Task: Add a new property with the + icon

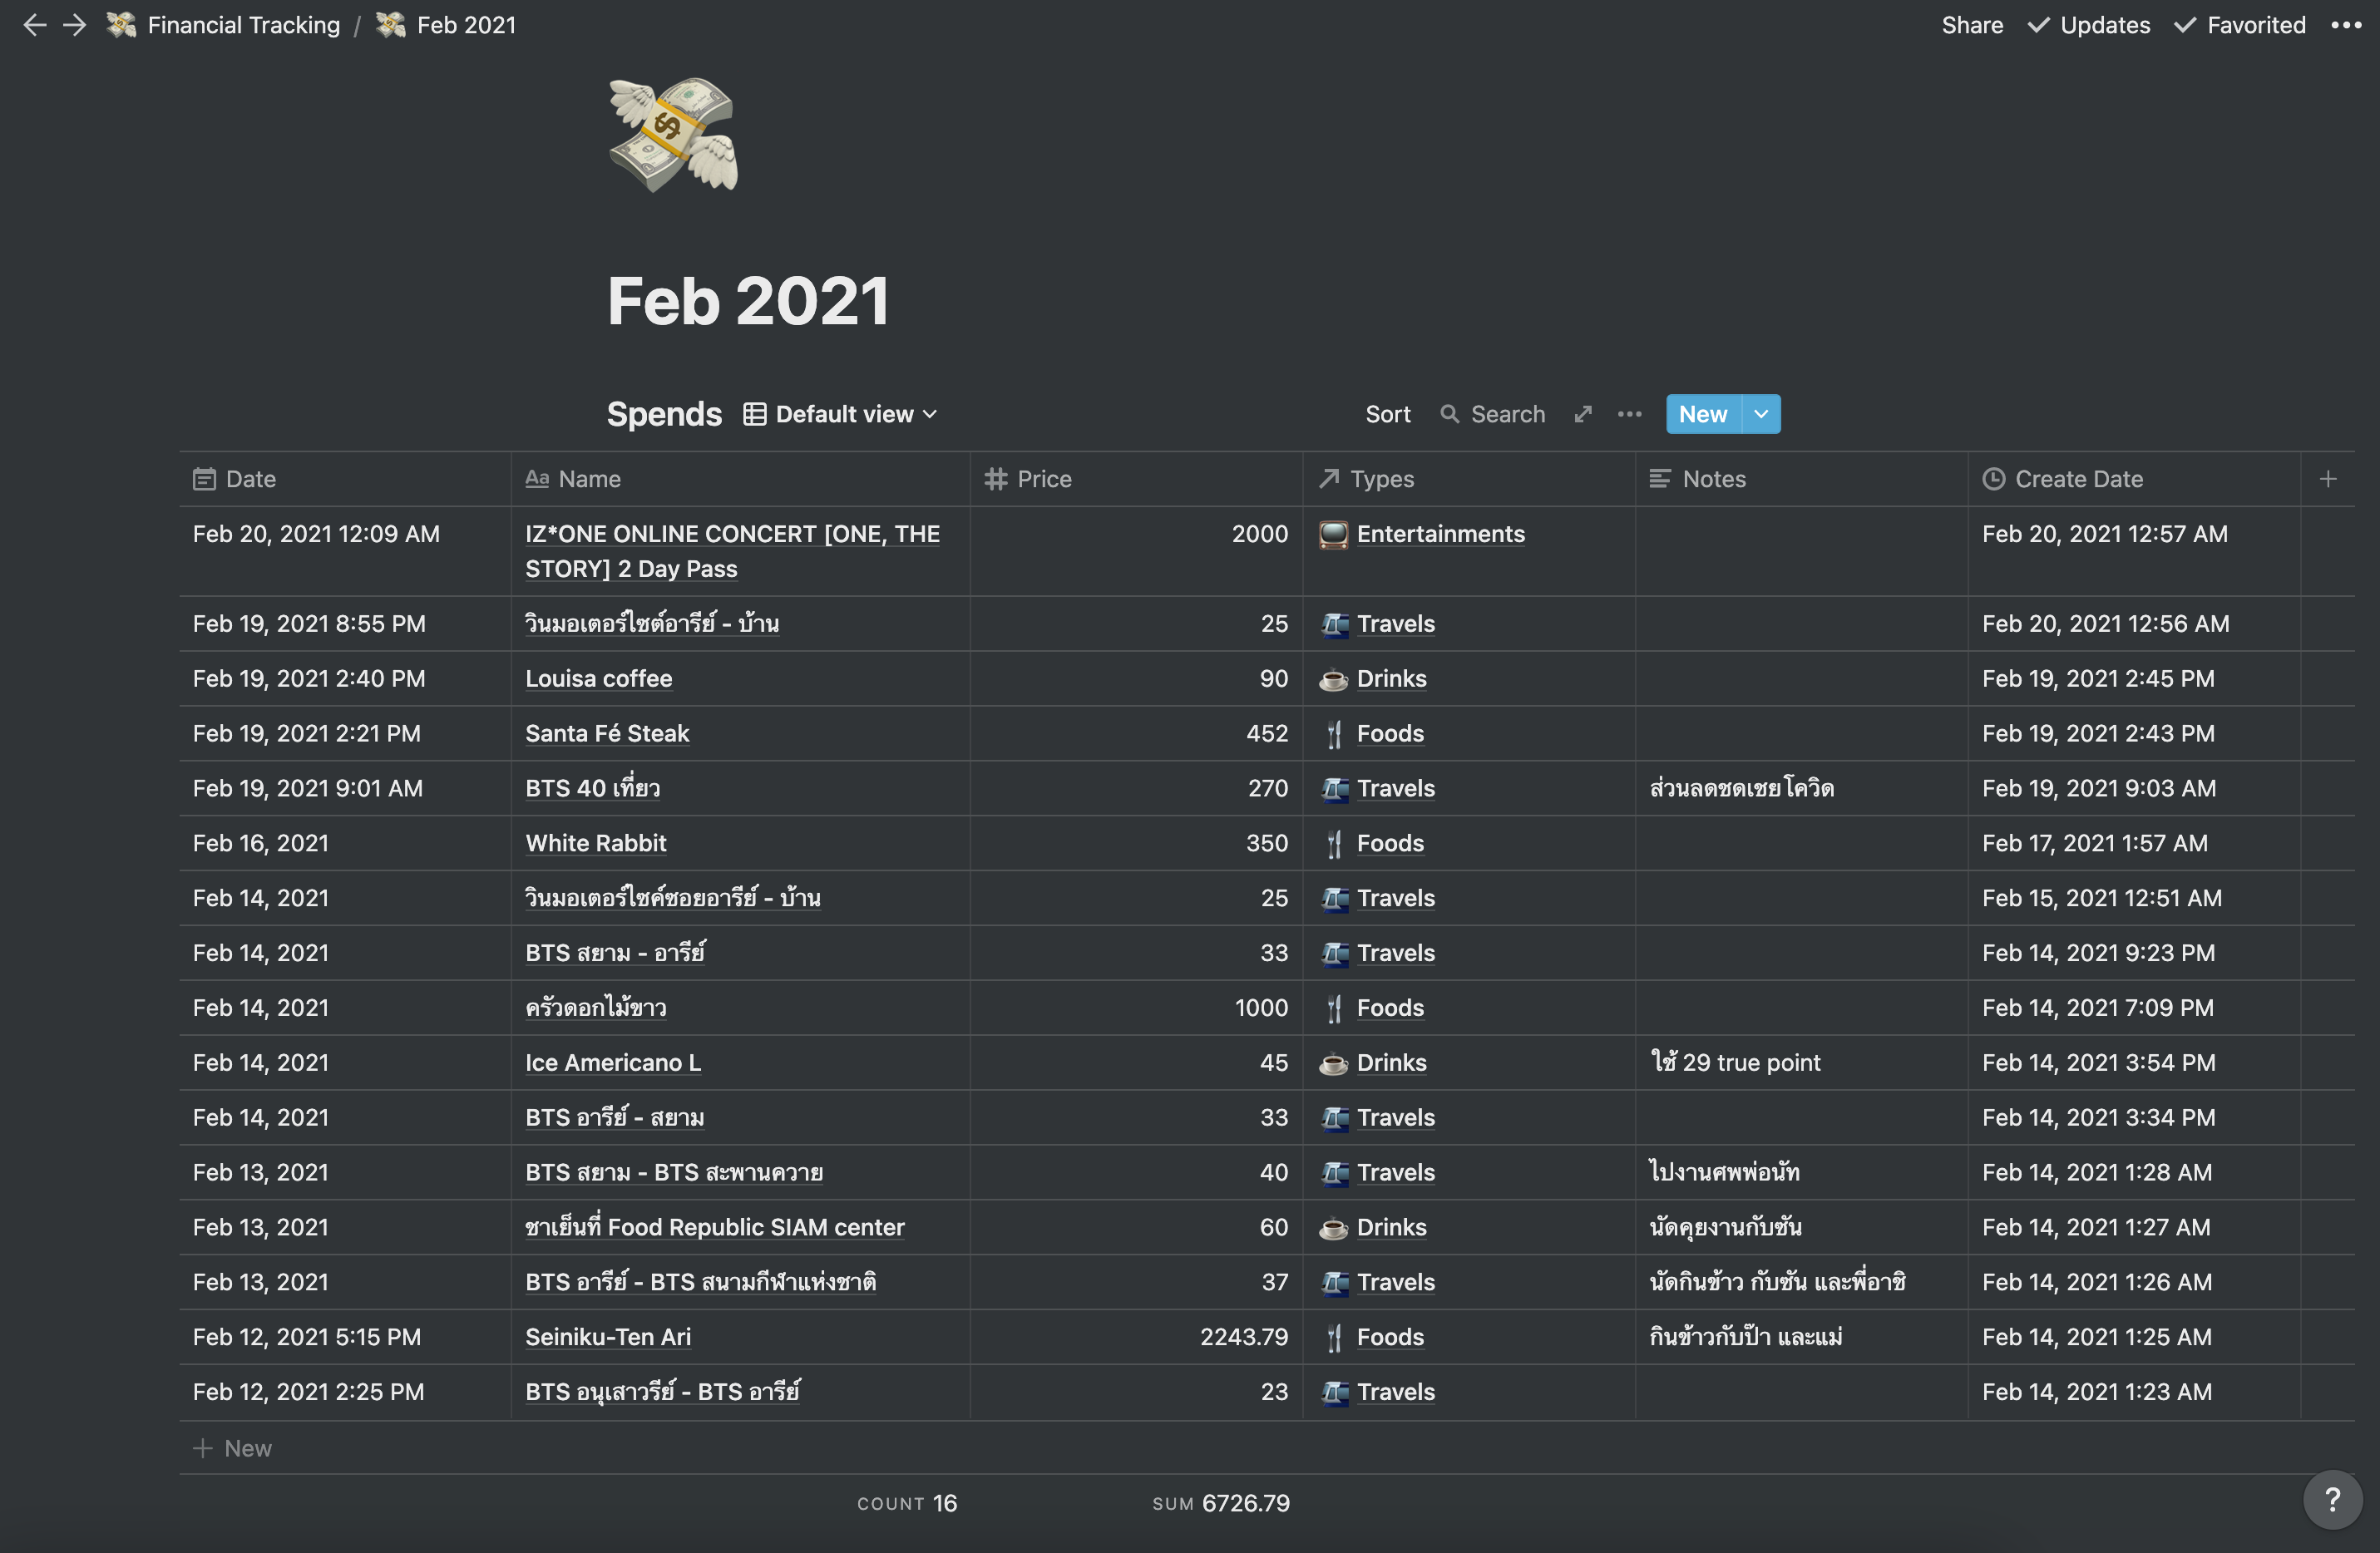Action: (x=2328, y=478)
